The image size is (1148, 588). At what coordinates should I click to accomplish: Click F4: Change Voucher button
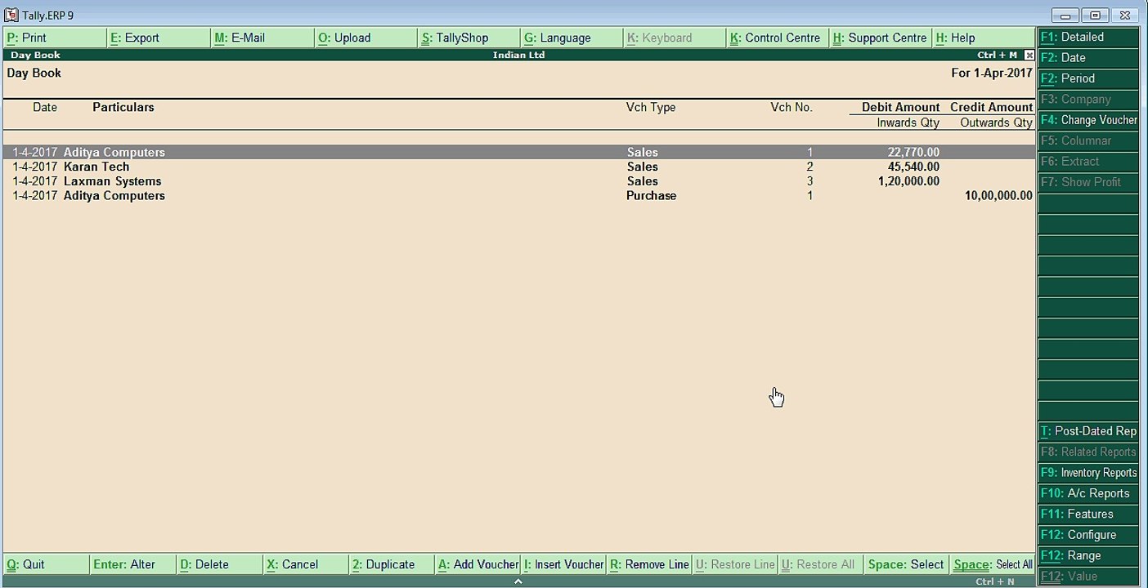[x=1087, y=120]
